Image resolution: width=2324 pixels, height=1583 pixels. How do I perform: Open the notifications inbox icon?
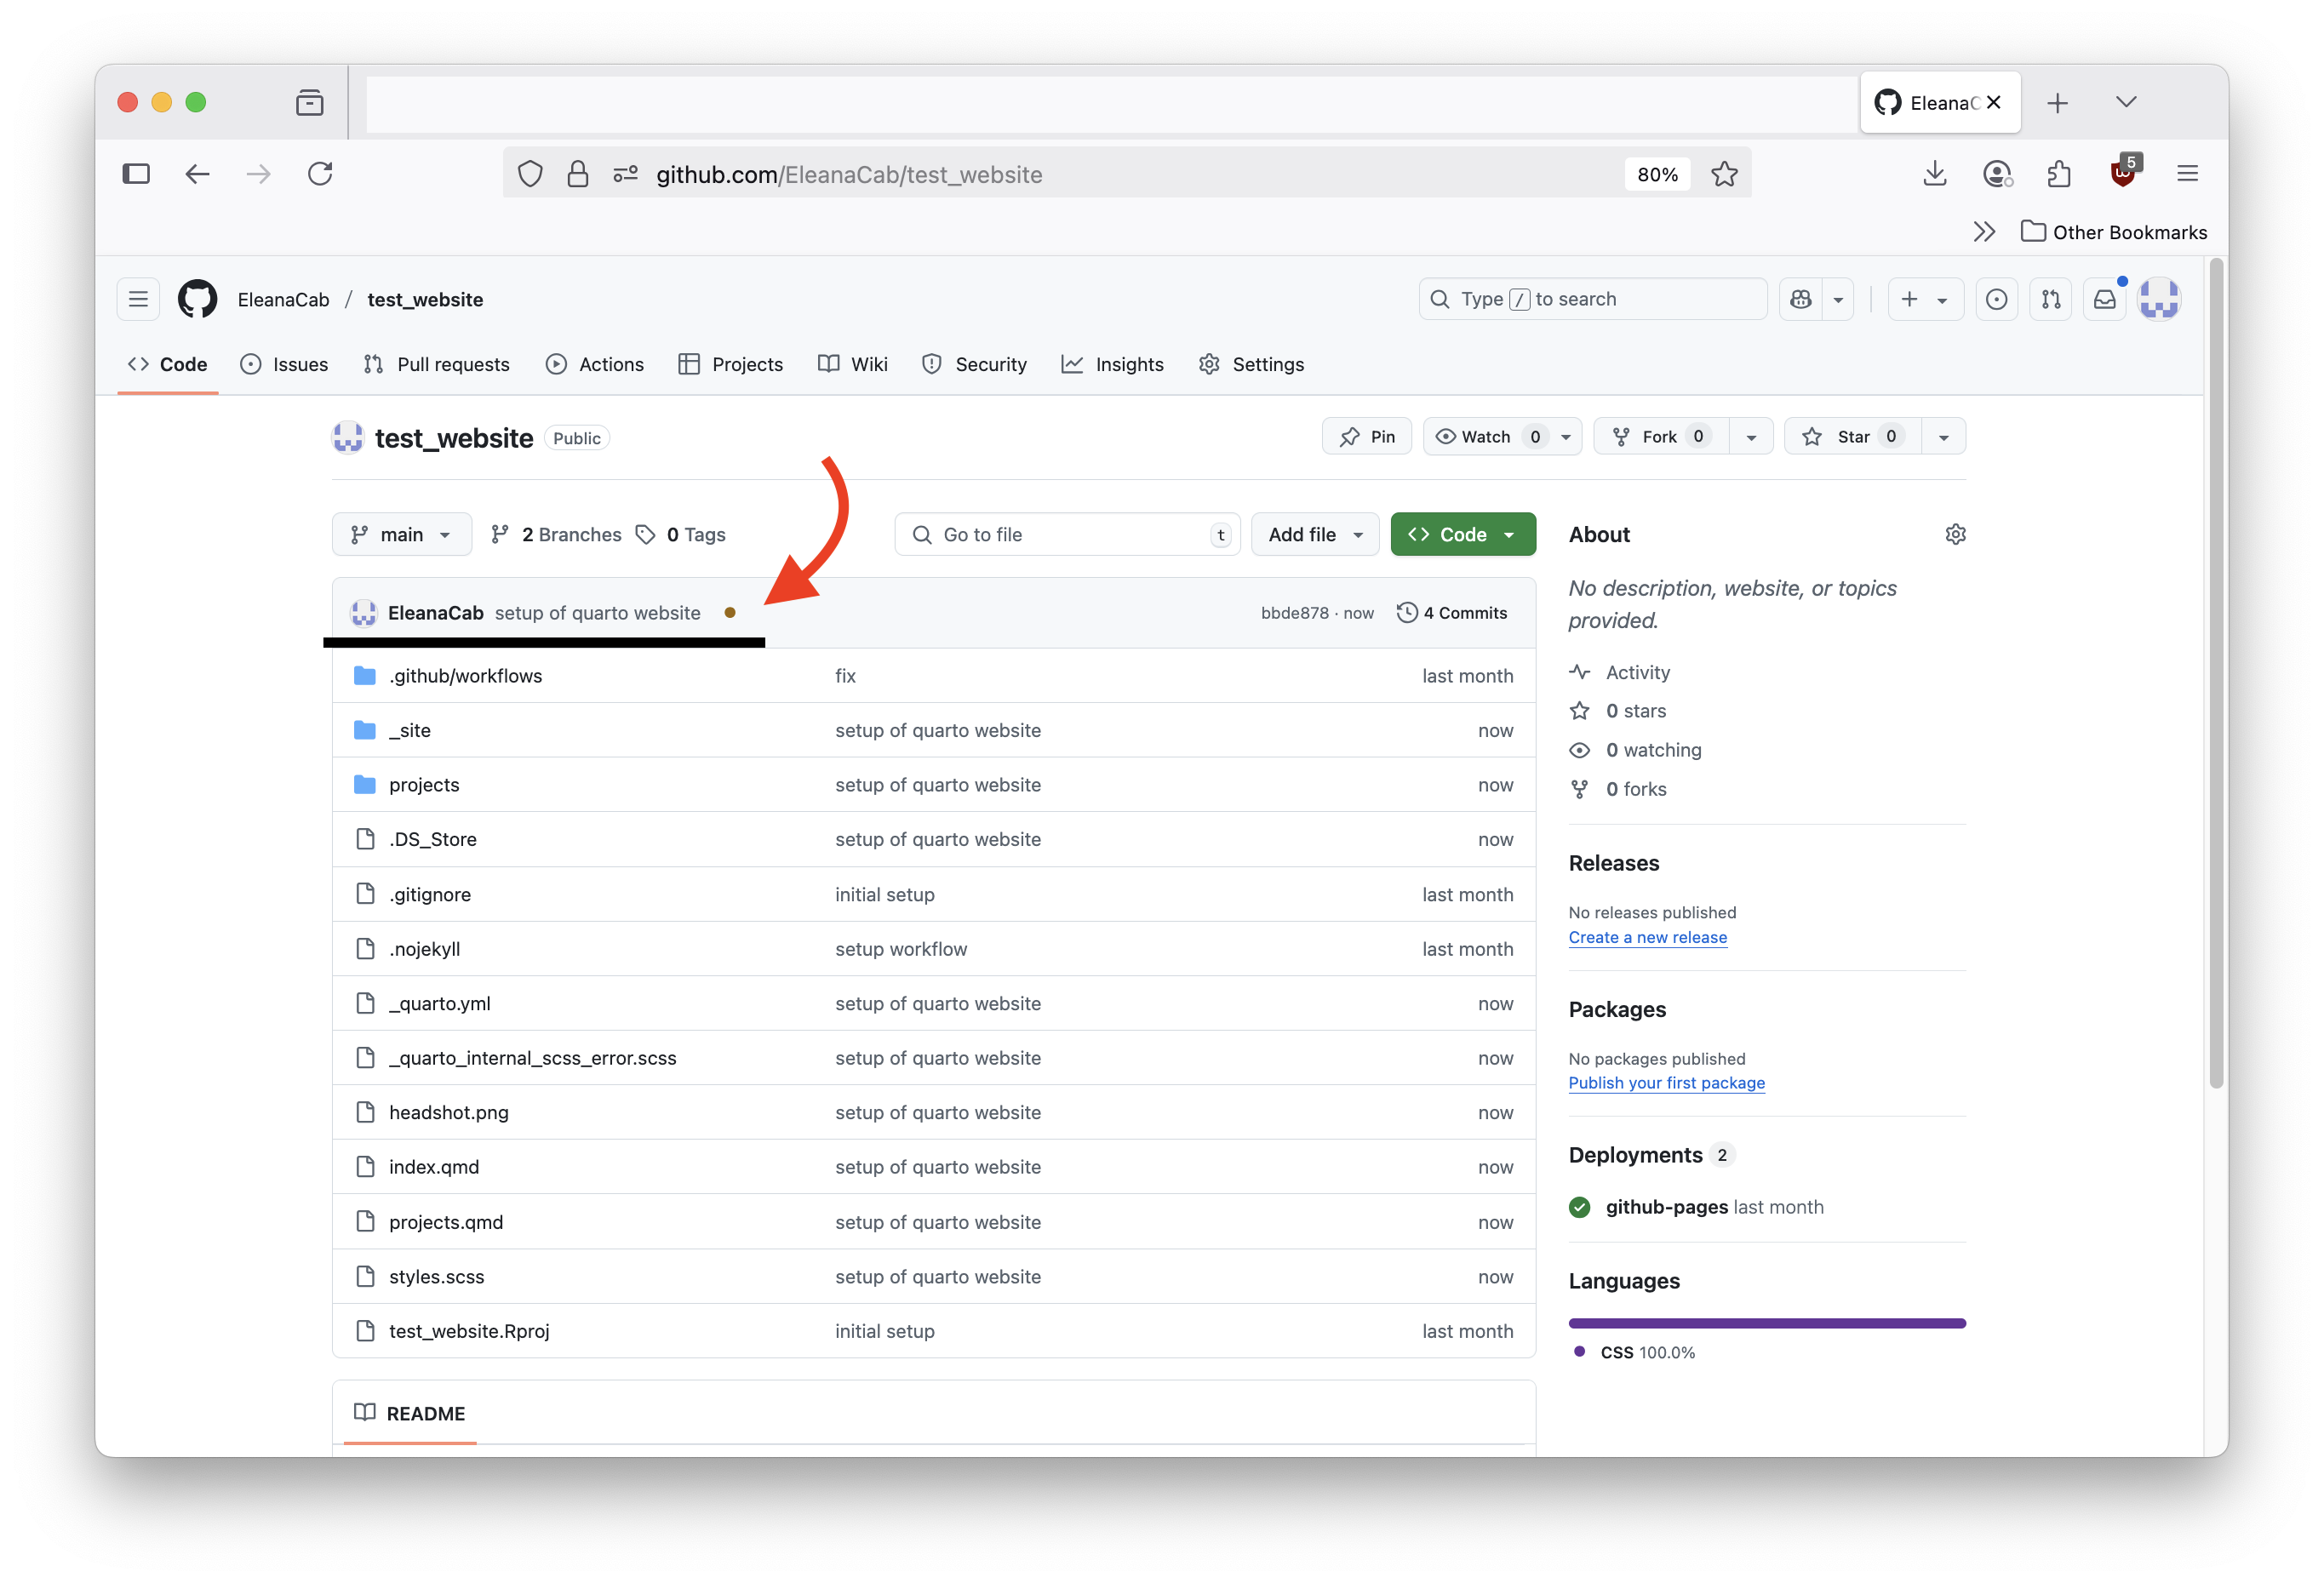tap(2104, 299)
